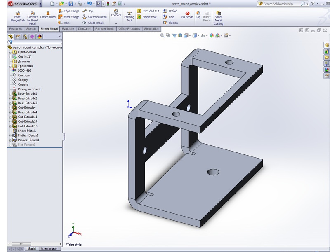The height and width of the screenshot is (252, 330).
Task: Select the Simple Hole tool
Action: (147, 17)
